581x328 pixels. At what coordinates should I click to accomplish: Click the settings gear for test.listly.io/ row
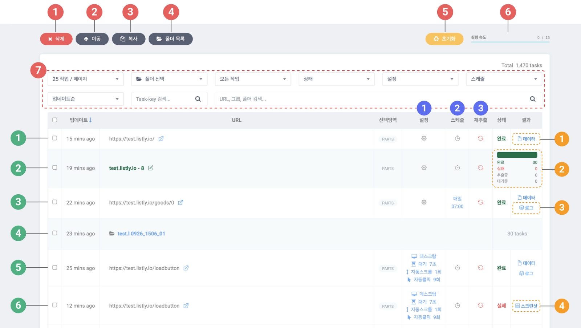coord(424,138)
